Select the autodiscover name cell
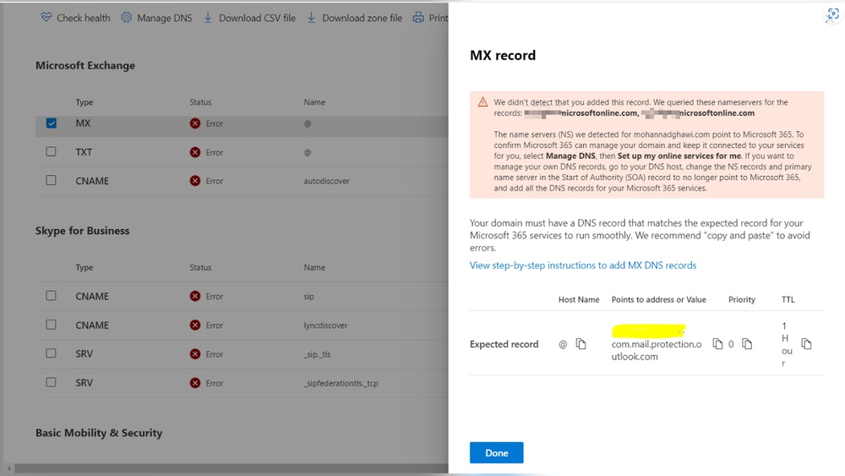845x476 pixels. click(326, 181)
